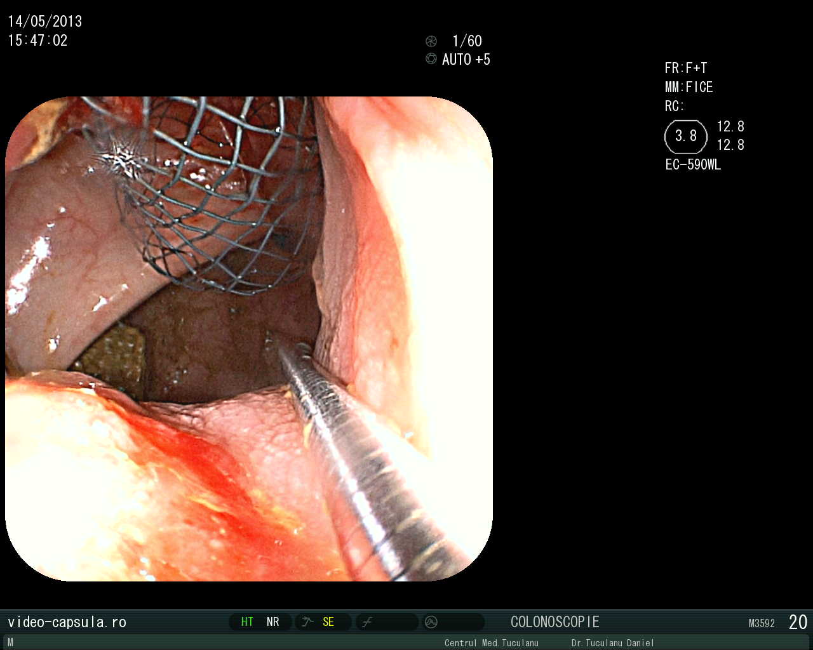The width and height of the screenshot is (813, 650).
Task: Click the lower 12.8 diameter value
Action: click(730, 145)
